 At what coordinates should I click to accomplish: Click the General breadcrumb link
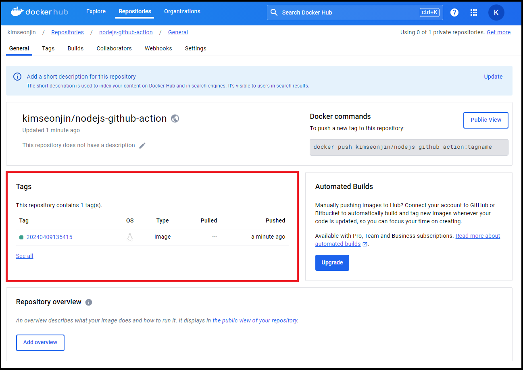pyautogui.click(x=178, y=32)
